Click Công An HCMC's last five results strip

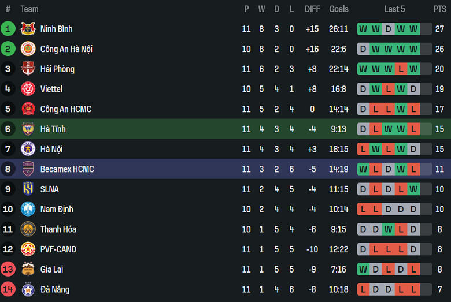(x=394, y=109)
